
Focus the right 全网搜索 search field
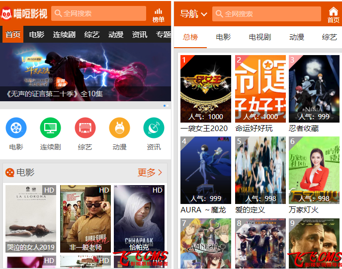pos(266,14)
